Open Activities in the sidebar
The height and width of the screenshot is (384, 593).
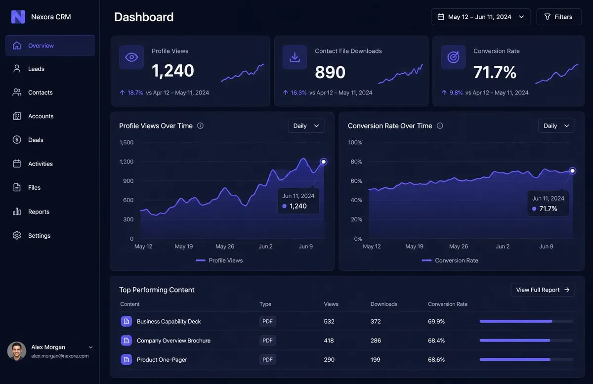[x=50, y=164]
